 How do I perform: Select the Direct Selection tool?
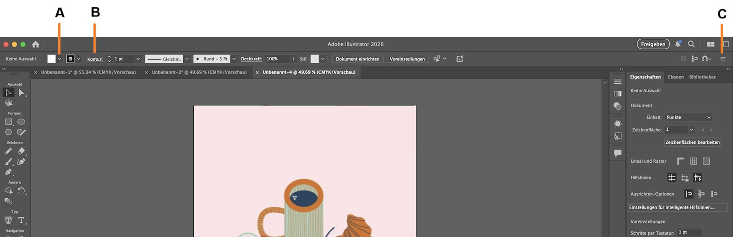[21, 93]
